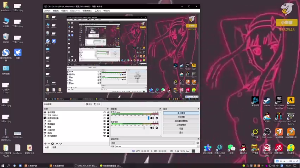Open transition properties gear icon
The height and width of the screenshot is (168, 300).
(198, 143)
